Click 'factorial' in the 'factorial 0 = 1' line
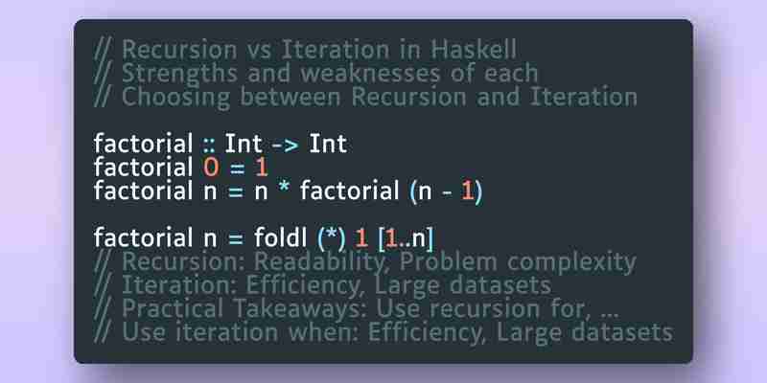 (x=143, y=167)
